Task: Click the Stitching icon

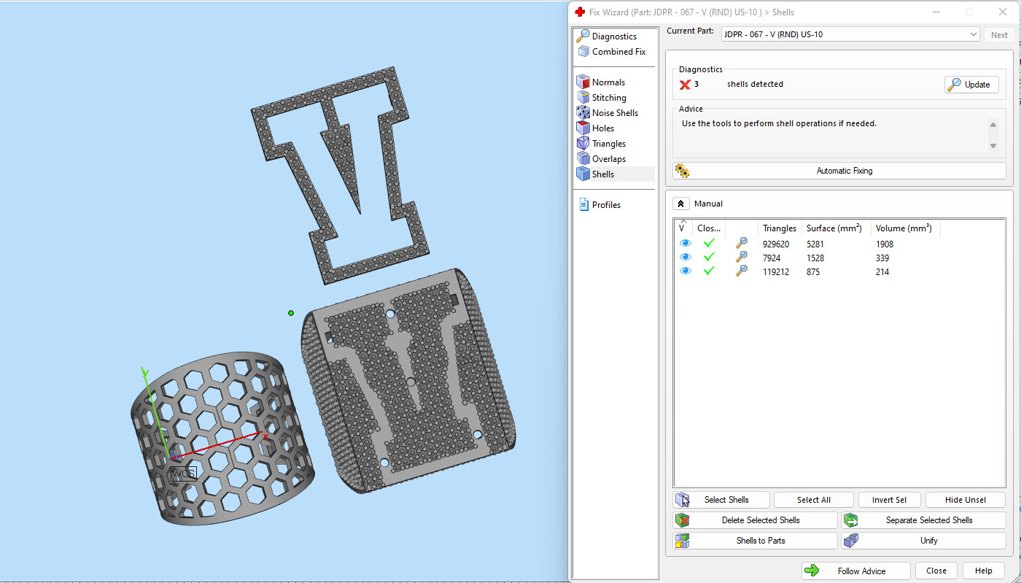Action: point(583,97)
